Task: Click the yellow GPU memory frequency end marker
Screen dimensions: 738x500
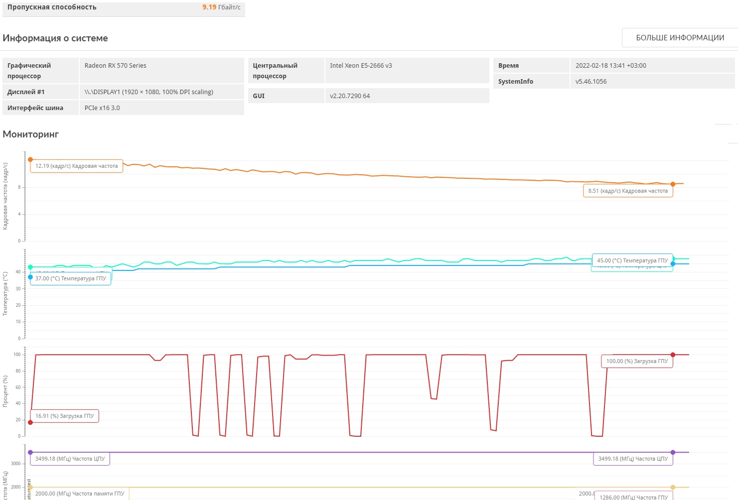Action: (x=673, y=488)
